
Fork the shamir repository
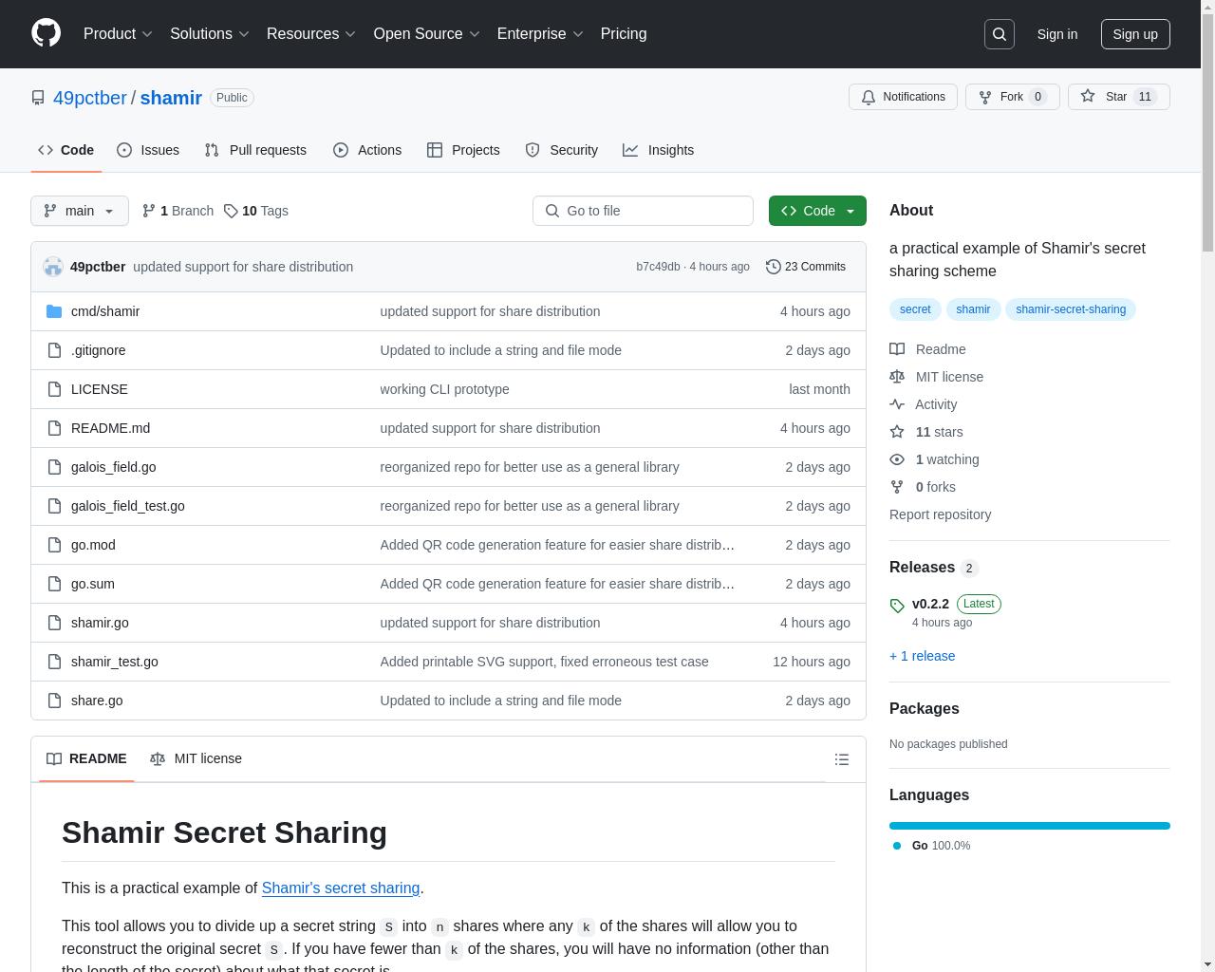point(1012,97)
